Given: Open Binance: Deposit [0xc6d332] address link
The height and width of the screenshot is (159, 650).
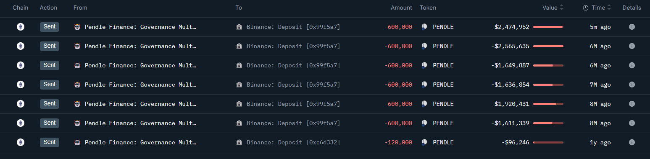Looking at the screenshot, I should point(293,142).
